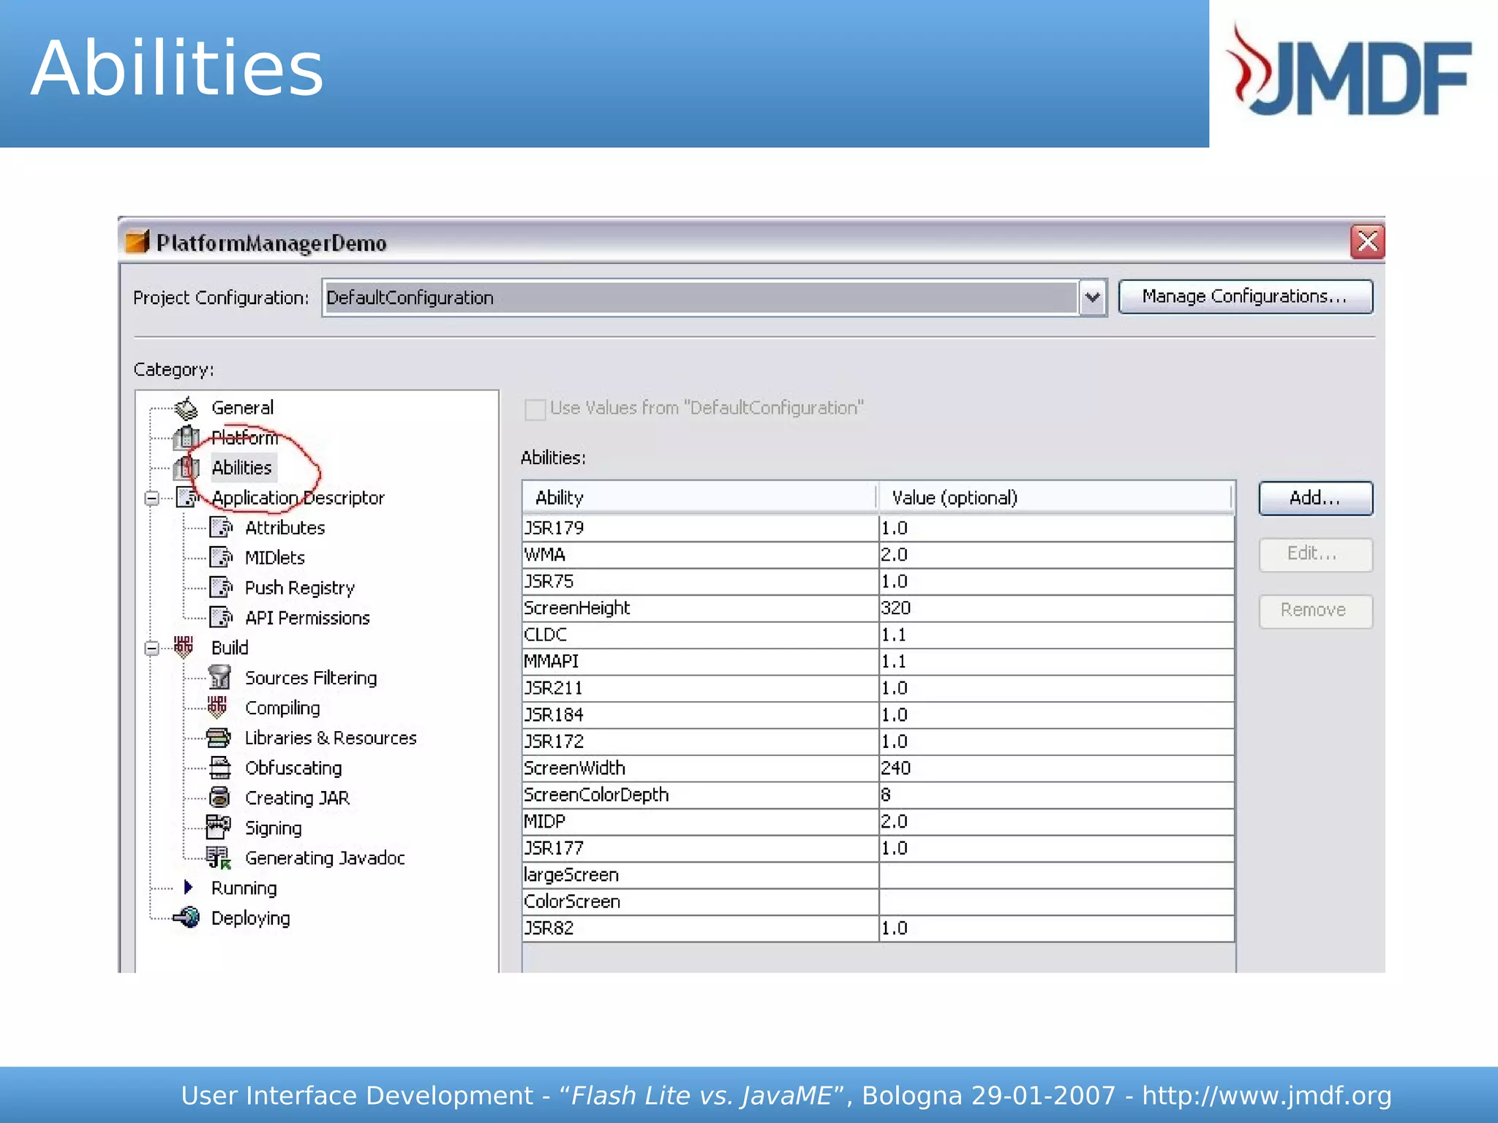Select the Obfuscating item

tap(293, 768)
